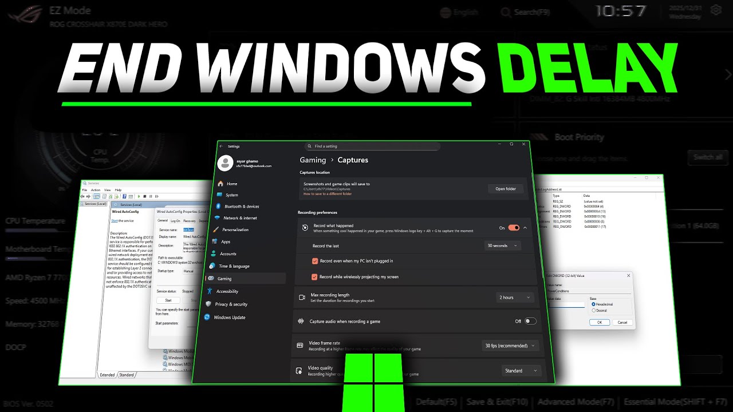733x412 pixels.
Task: Click the Services toolbar help icon
Action: [124, 196]
